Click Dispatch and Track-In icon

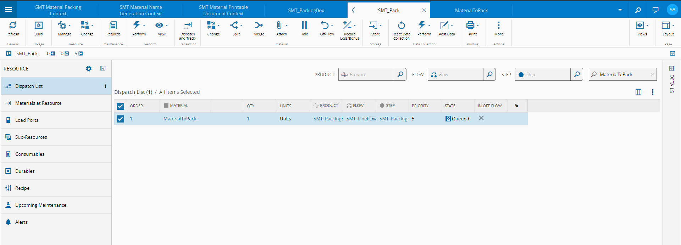(x=187, y=25)
